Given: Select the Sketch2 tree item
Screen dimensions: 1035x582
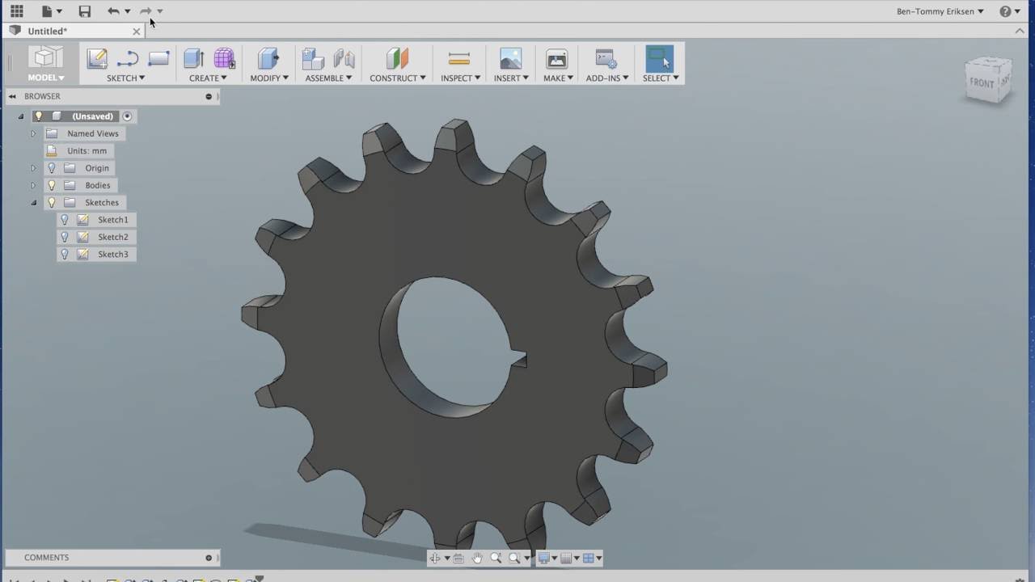Looking at the screenshot, I should (113, 237).
